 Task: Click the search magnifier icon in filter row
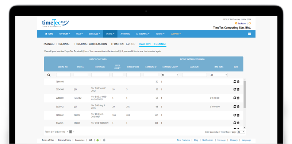pyautogui.click(x=49, y=75)
